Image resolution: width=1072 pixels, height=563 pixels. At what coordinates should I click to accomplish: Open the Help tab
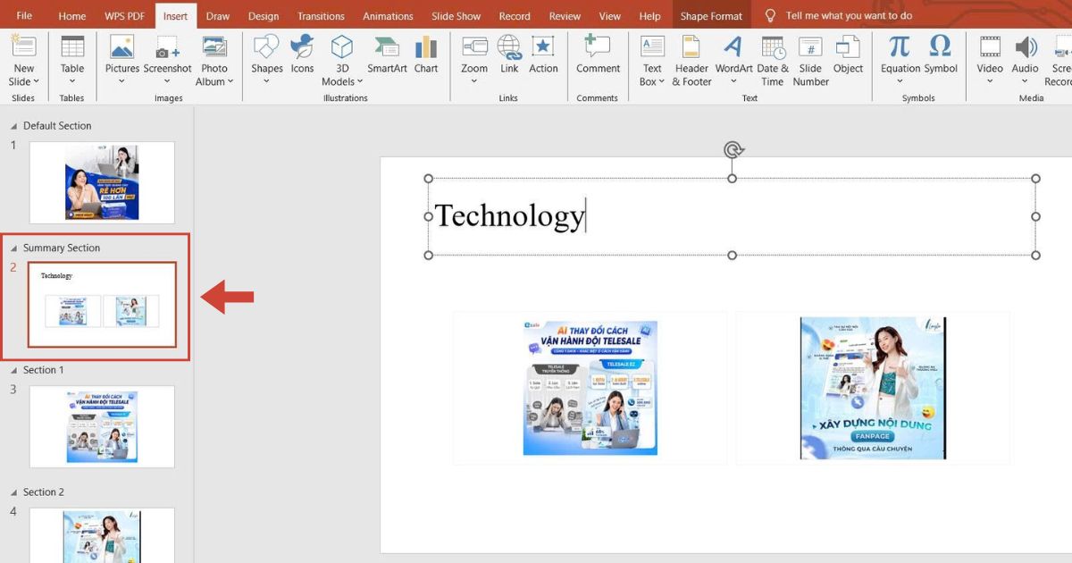point(650,16)
